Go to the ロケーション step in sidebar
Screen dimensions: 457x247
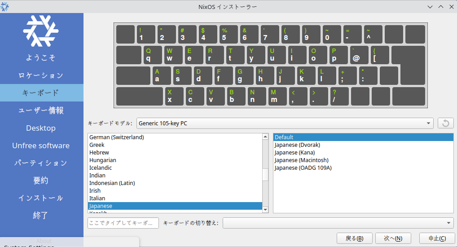(x=41, y=75)
